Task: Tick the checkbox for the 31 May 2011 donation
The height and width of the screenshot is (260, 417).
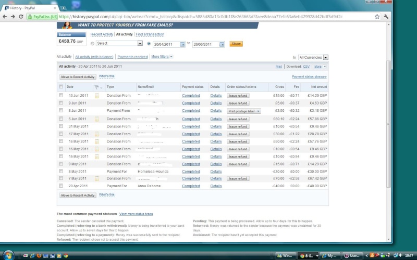Action: (61, 126)
